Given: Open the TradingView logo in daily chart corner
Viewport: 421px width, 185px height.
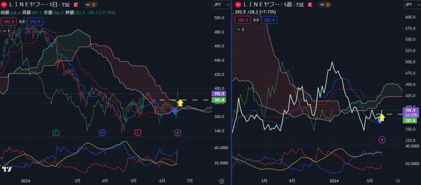Looking at the screenshot, I should click(x=7, y=169).
